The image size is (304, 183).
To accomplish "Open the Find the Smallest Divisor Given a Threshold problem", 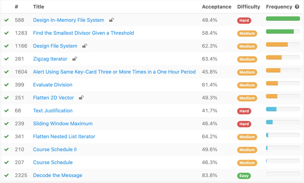I will coord(83,33).
